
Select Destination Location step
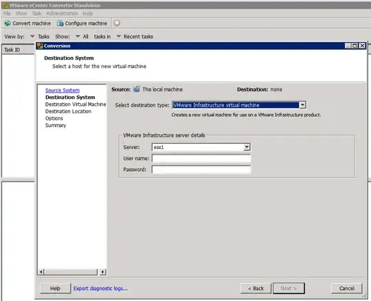coord(68,111)
